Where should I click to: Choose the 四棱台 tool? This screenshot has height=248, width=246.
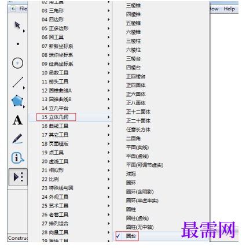pyautogui.click(x=133, y=68)
